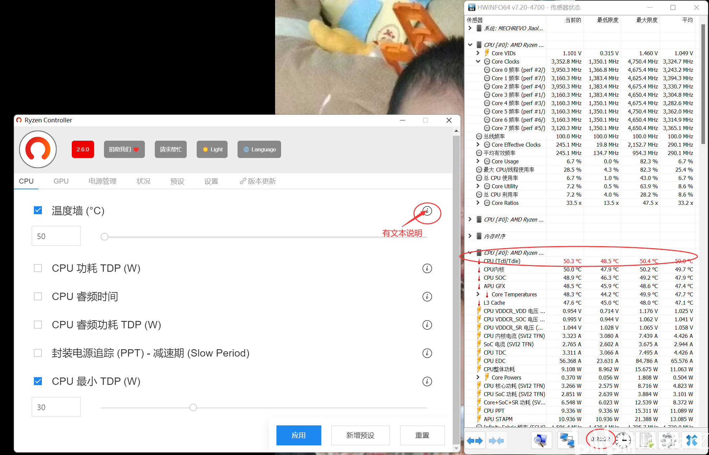709x455 pixels.
Task: Expand 内存时序 section in HWiNFO
Action: coord(471,236)
